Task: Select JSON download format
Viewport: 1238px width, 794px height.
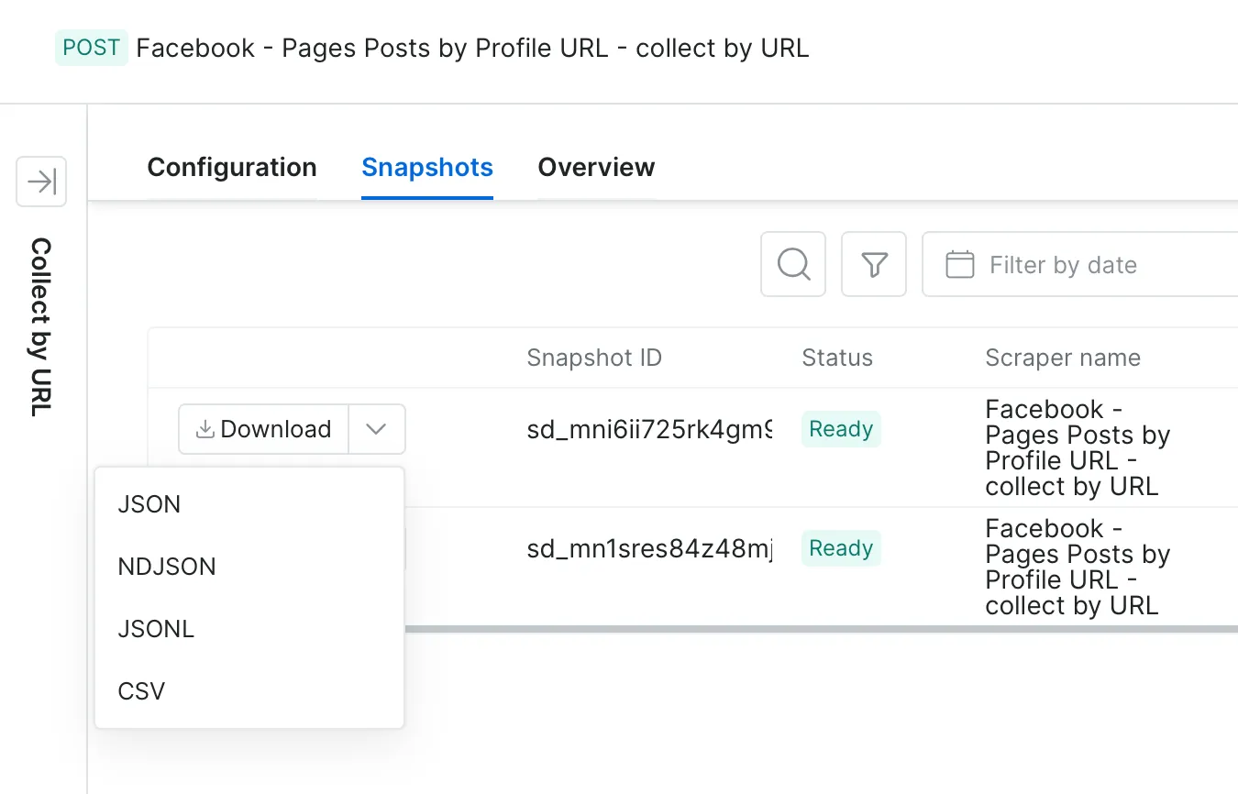Action: coord(149,503)
